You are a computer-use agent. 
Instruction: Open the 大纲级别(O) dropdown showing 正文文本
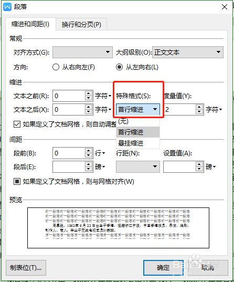(x=188, y=52)
